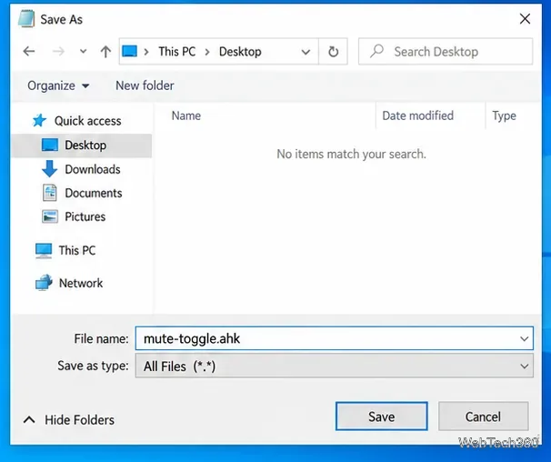Click the Network icon
This screenshot has width=551, height=462.
[44, 283]
